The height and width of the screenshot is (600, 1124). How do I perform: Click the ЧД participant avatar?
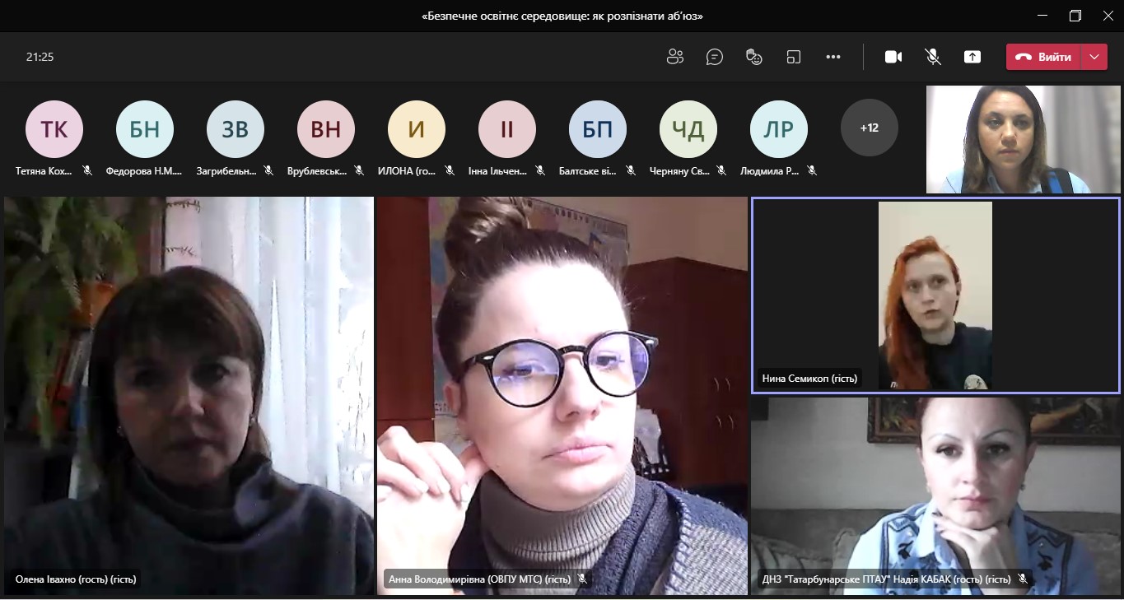[x=688, y=128]
